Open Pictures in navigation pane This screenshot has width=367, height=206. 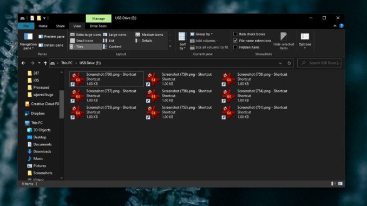[36, 166]
